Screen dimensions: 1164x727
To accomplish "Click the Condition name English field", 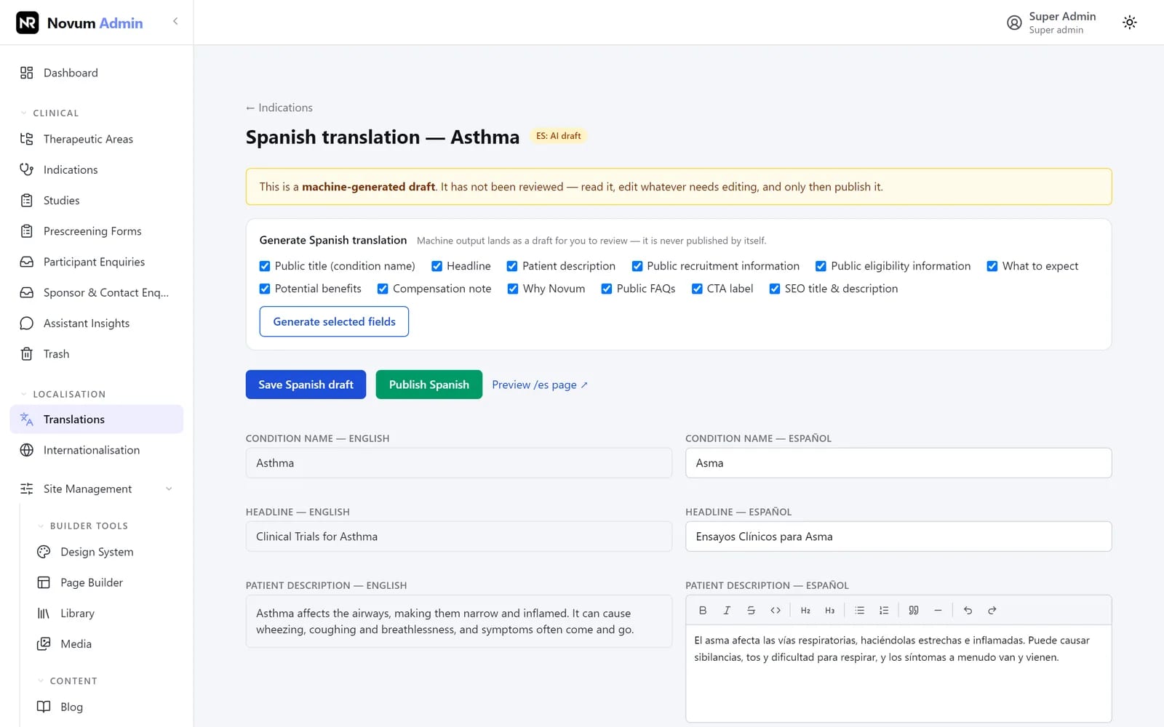I will (x=459, y=463).
